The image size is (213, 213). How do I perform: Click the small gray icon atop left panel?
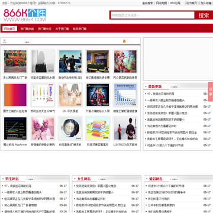5,41
